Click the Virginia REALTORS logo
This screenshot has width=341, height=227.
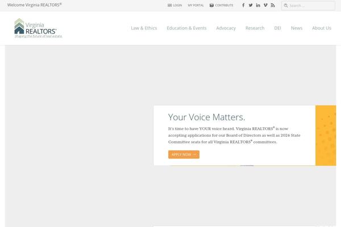click(38, 28)
